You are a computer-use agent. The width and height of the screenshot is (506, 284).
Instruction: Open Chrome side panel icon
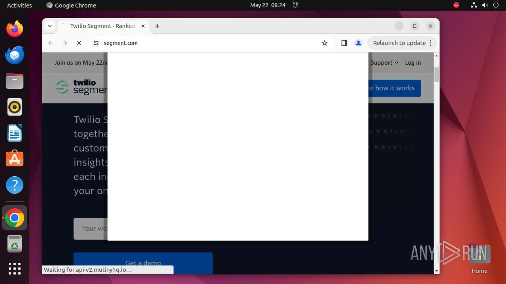[344, 43]
